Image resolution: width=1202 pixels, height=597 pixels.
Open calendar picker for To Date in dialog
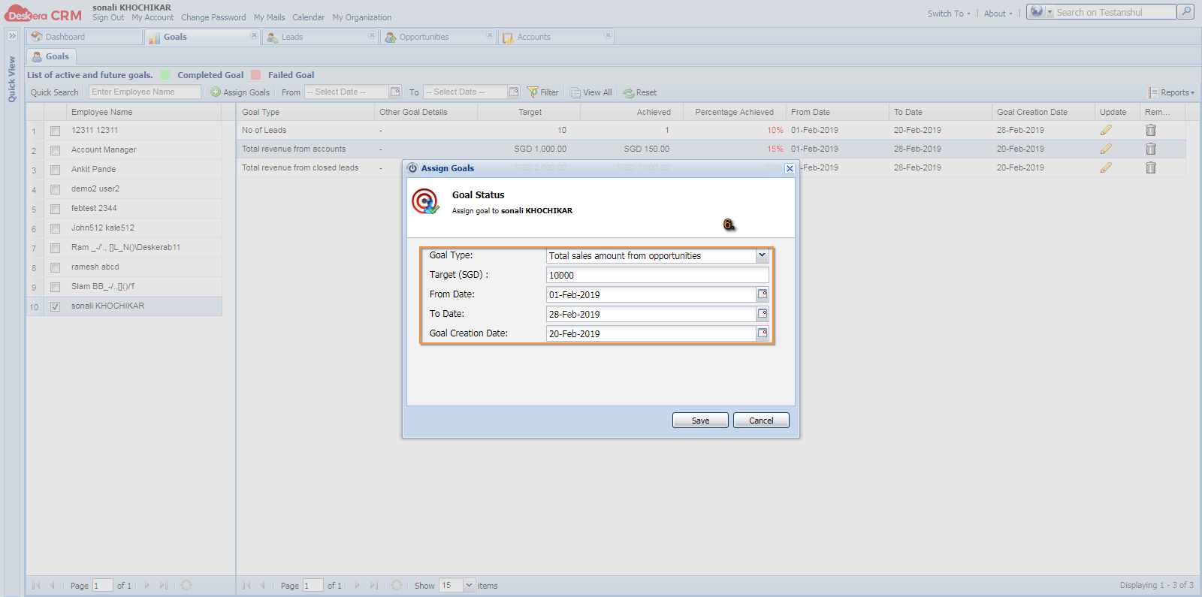pos(763,314)
